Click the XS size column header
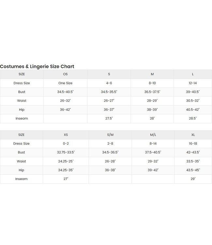This screenshot has height=245, width=212. click(x=66, y=135)
